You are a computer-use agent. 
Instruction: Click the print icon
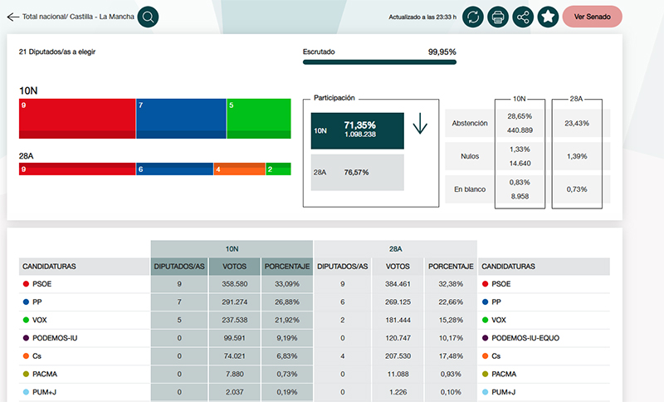point(498,17)
